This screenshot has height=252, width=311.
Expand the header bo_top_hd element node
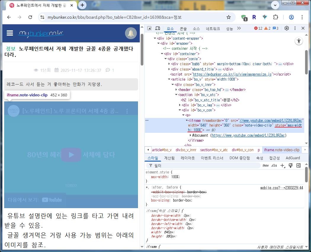coord(176,90)
